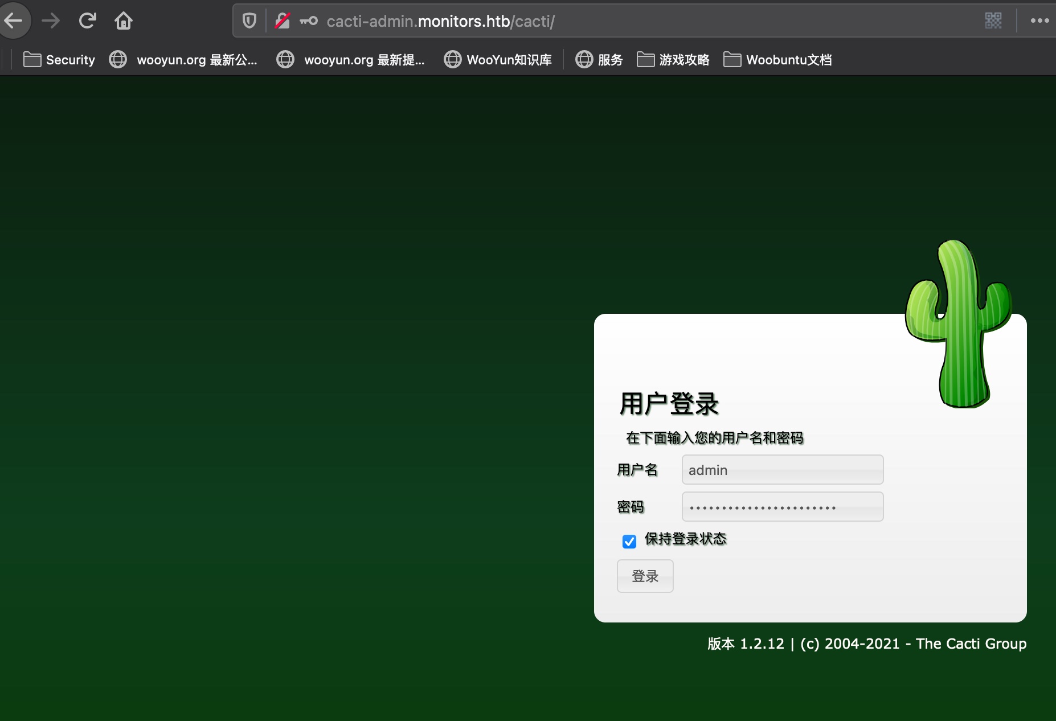Open the wooyun.org 最新提... bookmark
The width and height of the screenshot is (1056, 721).
(x=351, y=60)
